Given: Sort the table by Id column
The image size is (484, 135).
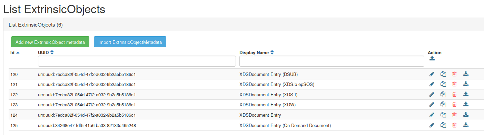Looking at the screenshot, I should 15,52.
